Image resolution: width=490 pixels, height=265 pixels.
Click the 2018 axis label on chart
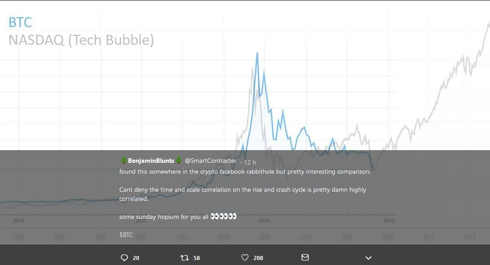pos(264,221)
